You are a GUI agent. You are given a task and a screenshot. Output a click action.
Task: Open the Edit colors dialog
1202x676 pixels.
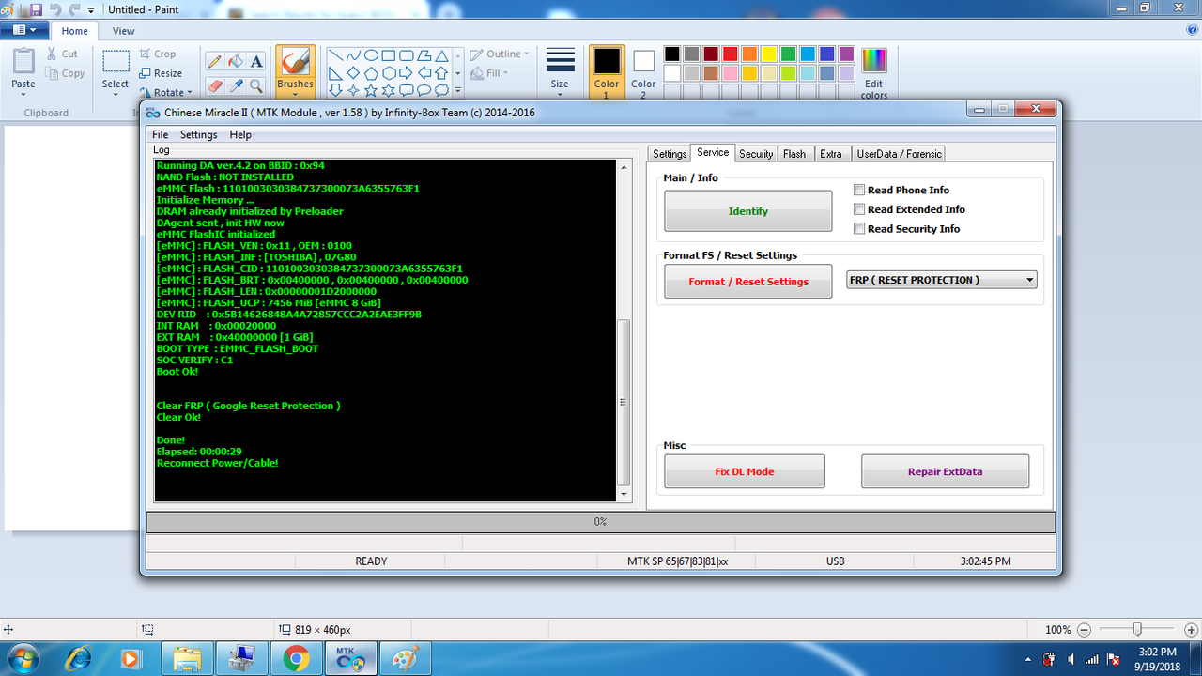(873, 72)
